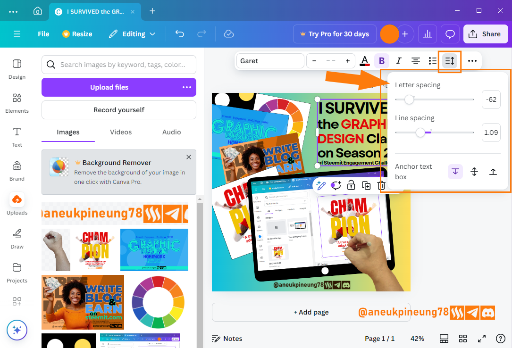Toggle the text spacing button

pyautogui.click(x=450, y=61)
